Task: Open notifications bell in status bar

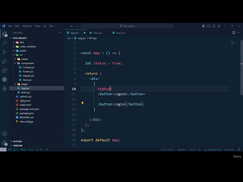Action: click(239, 150)
